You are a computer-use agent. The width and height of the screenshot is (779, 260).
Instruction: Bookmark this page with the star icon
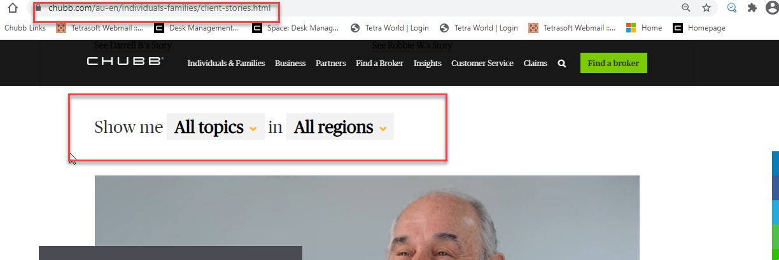click(x=706, y=8)
